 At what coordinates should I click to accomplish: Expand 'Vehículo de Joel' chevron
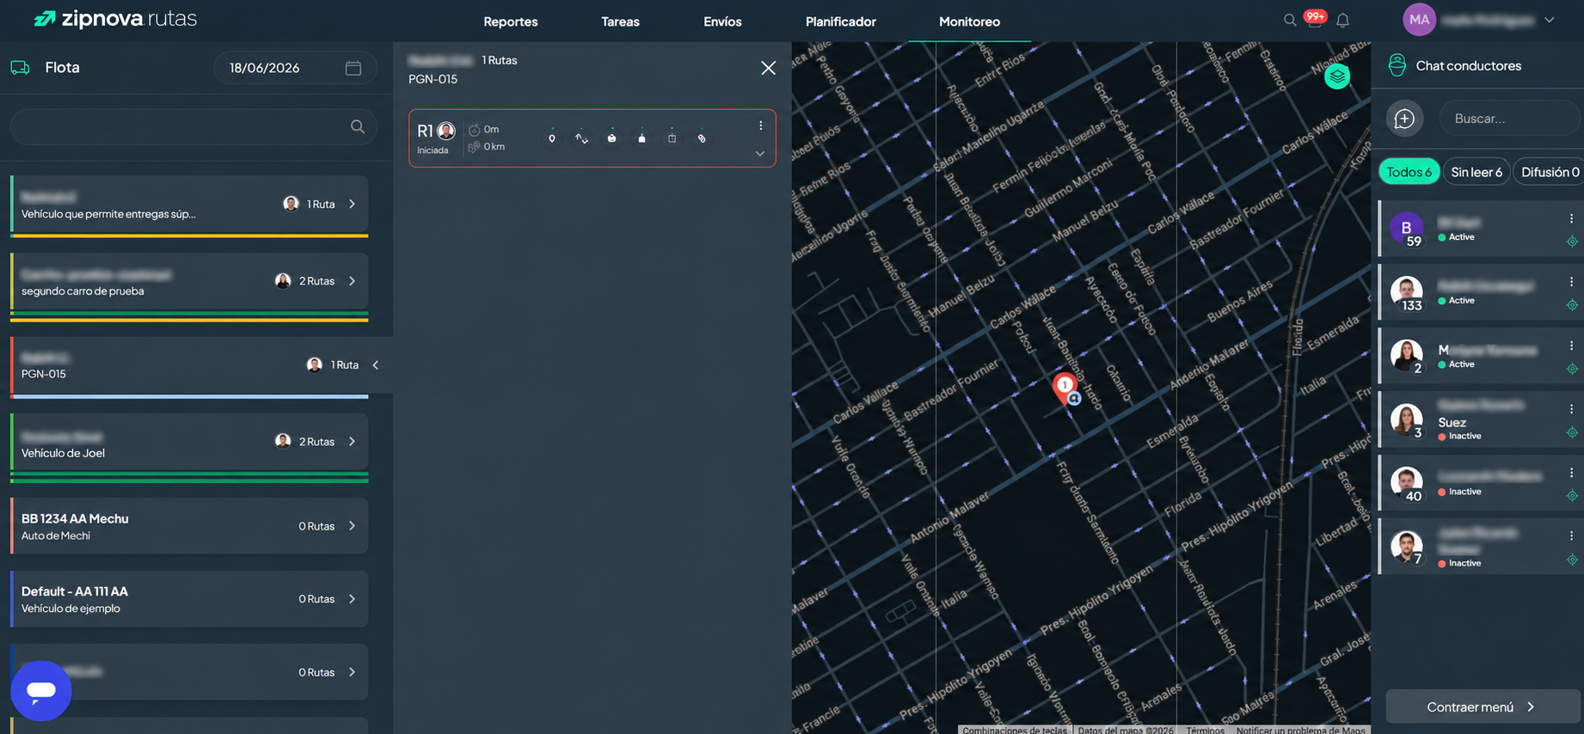click(352, 441)
